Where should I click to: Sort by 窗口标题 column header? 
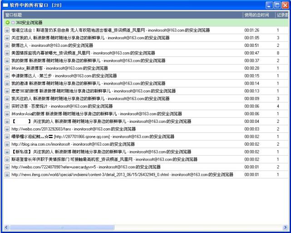123,15
